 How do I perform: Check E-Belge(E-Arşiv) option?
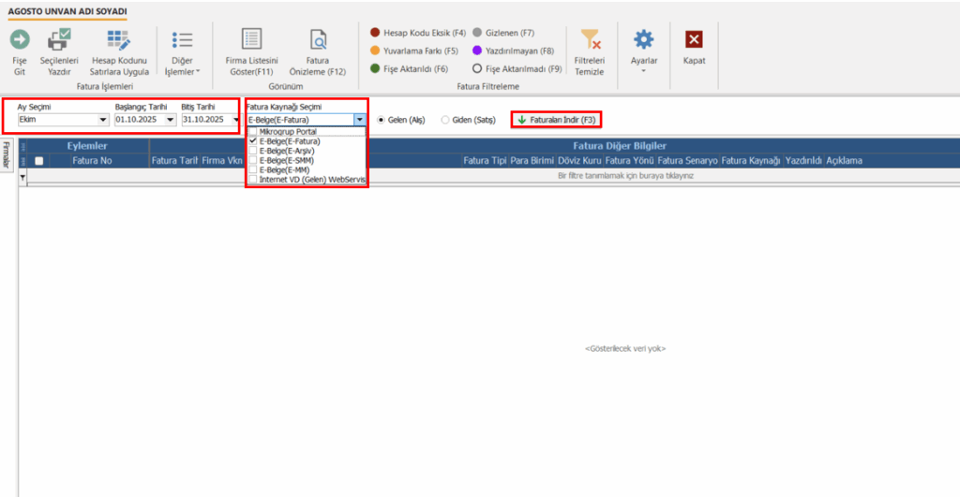click(x=253, y=151)
